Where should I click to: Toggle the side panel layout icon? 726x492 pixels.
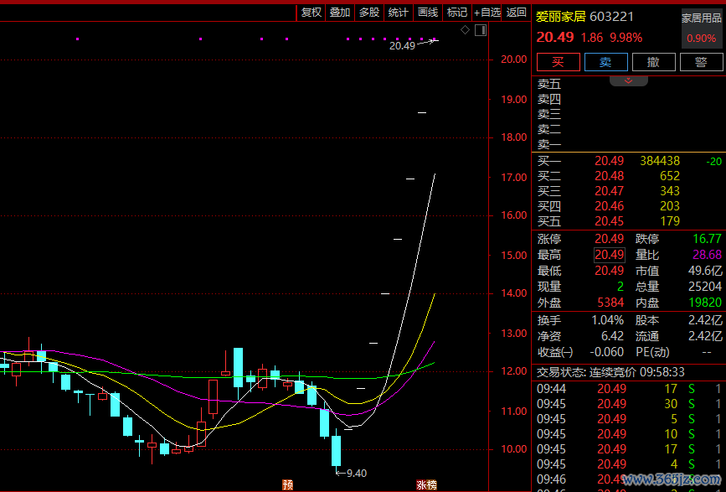coord(481,30)
